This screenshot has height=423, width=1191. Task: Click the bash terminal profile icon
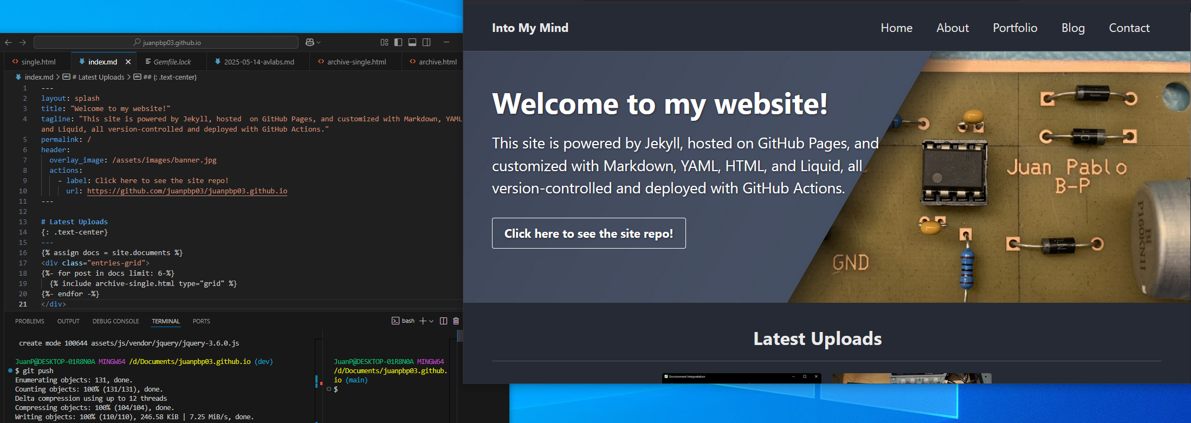pos(395,321)
